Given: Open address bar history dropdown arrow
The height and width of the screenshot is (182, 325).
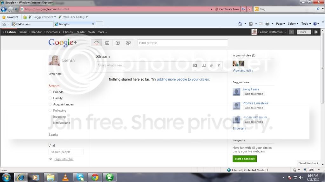Looking at the screenshot, I should pyautogui.click(x=211, y=9).
